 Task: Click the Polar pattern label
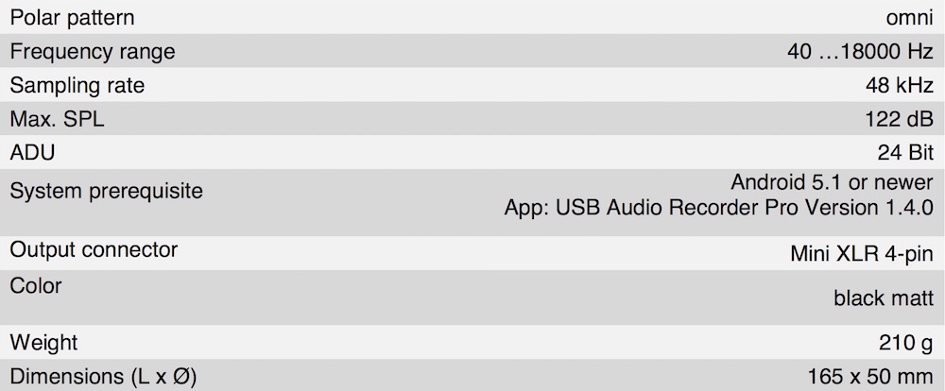click(x=72, y=18)
